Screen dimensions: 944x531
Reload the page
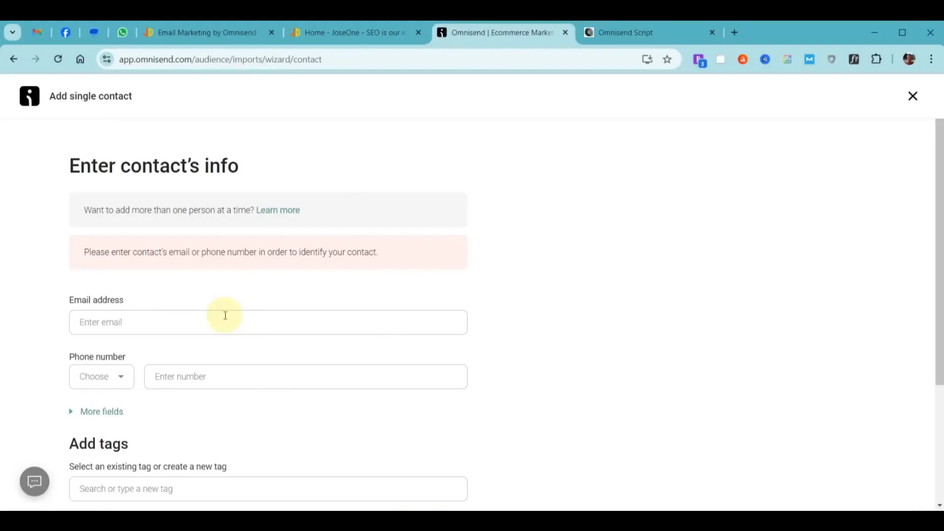pos(58,59)
